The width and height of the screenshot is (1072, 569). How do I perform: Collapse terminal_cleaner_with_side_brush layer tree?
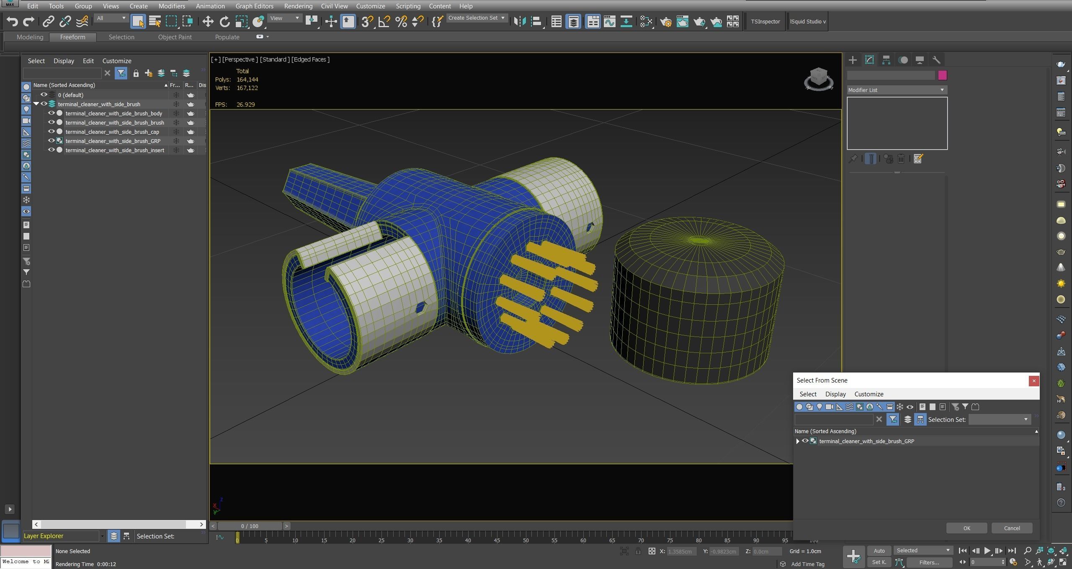(36, 104)
